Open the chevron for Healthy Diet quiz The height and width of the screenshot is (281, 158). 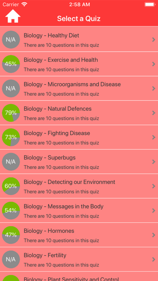[154, 40]
